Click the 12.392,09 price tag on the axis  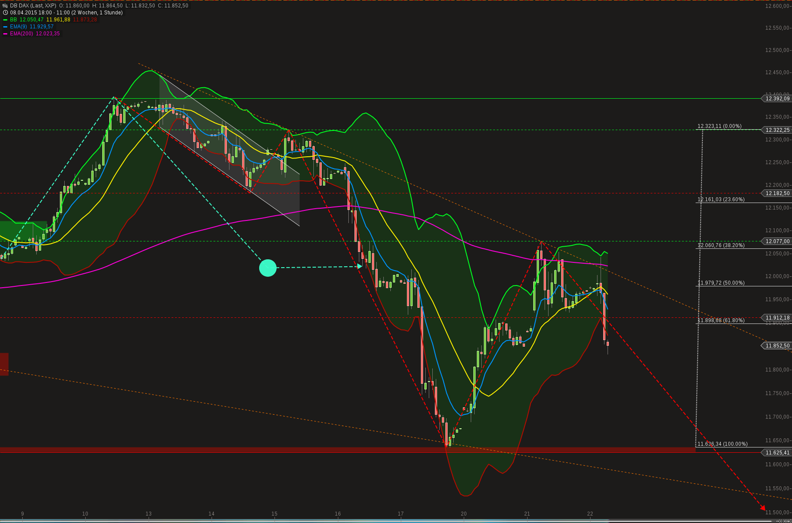777,99
